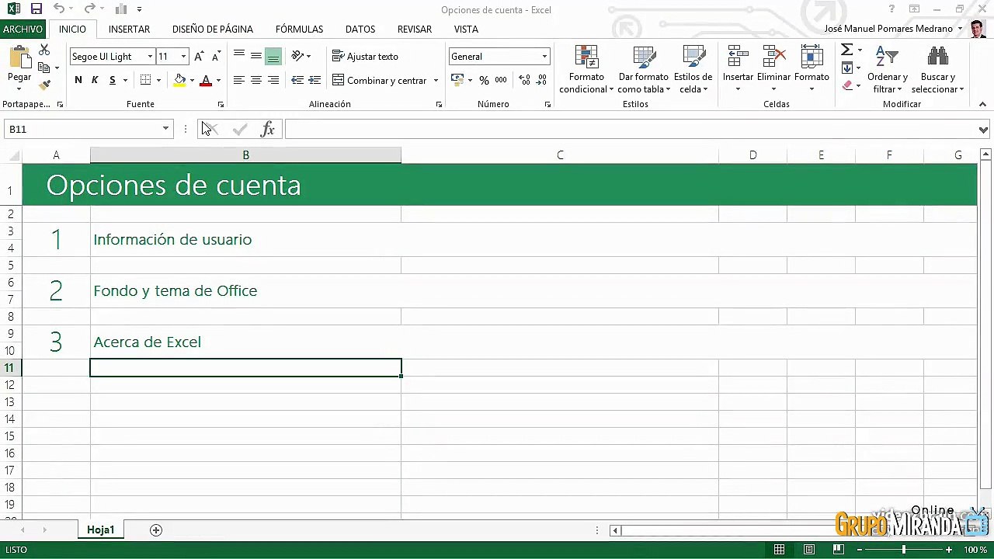
Task: Expand the General number format dropdown
Action: 544,57
